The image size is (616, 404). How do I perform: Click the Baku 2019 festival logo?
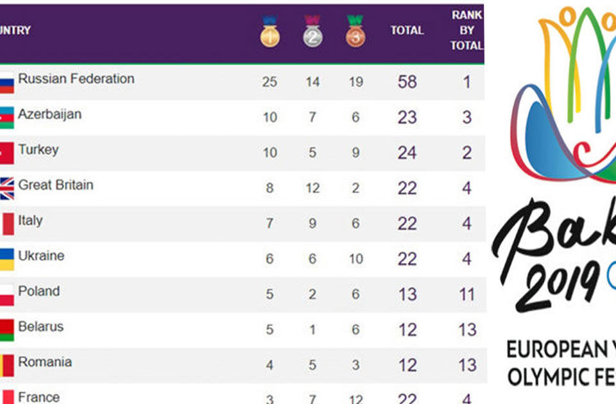(x=554, y=196)
